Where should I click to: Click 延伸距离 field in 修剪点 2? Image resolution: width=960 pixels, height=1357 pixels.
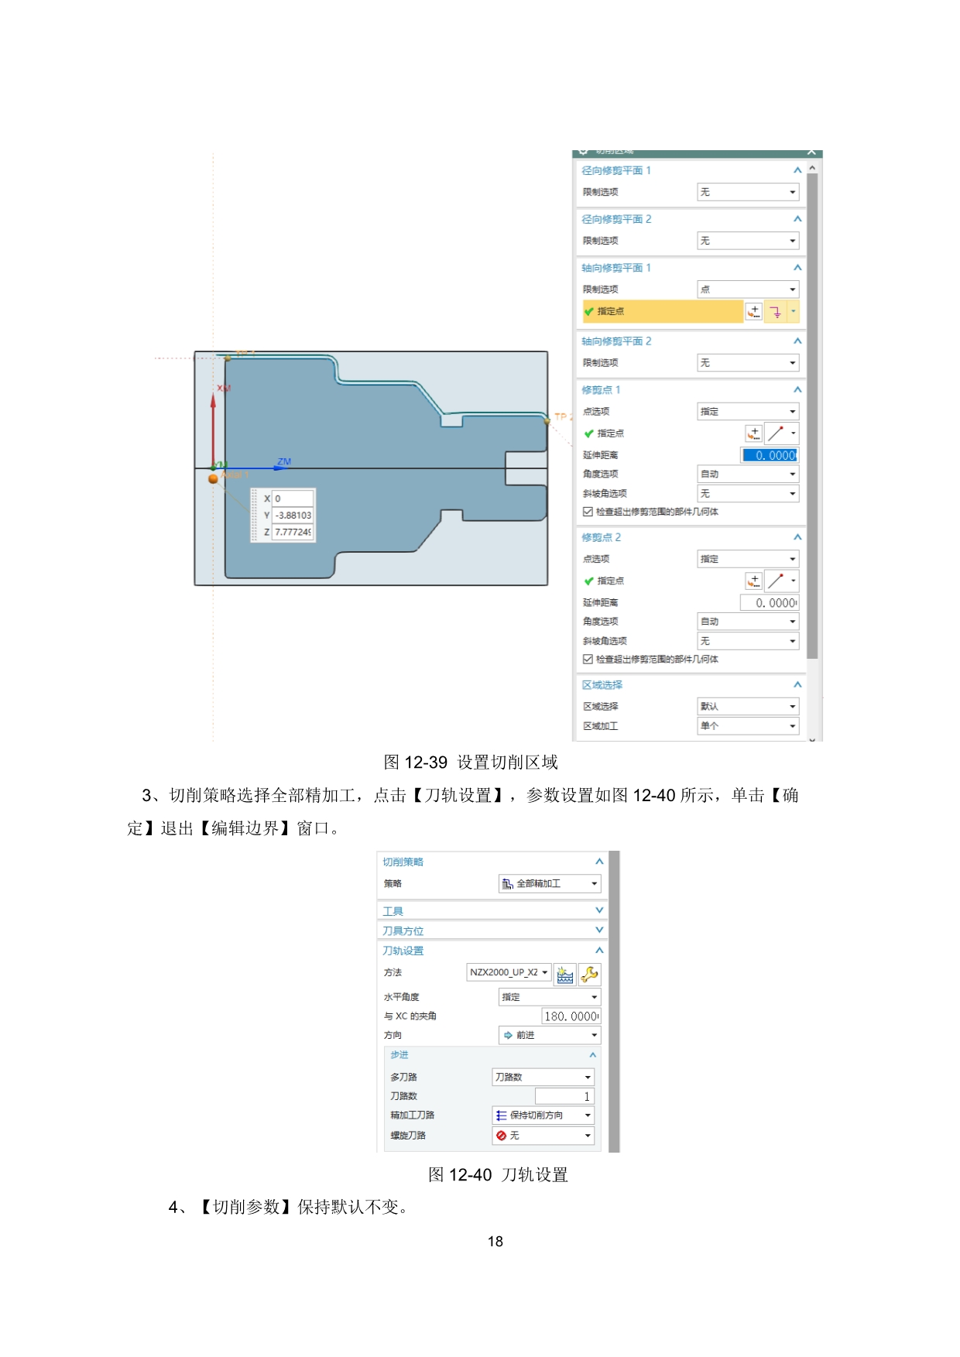[770, 603]
